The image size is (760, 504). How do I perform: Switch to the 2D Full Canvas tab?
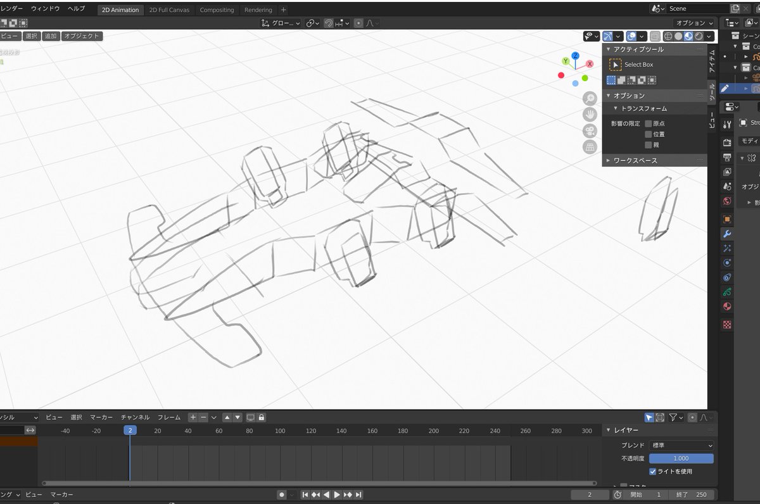(x=169, y=10)
